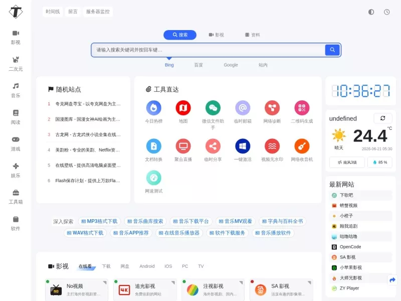Open 下歌吧 in 最新网站 list
401x301 pixels.
[360, 195]
